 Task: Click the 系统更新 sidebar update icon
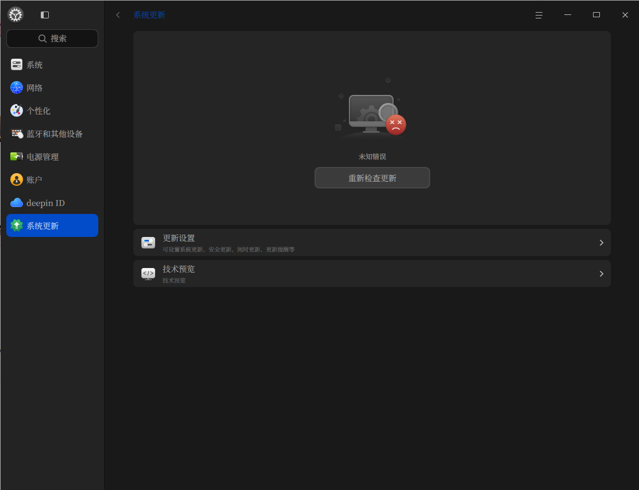[x=16, y=225]
